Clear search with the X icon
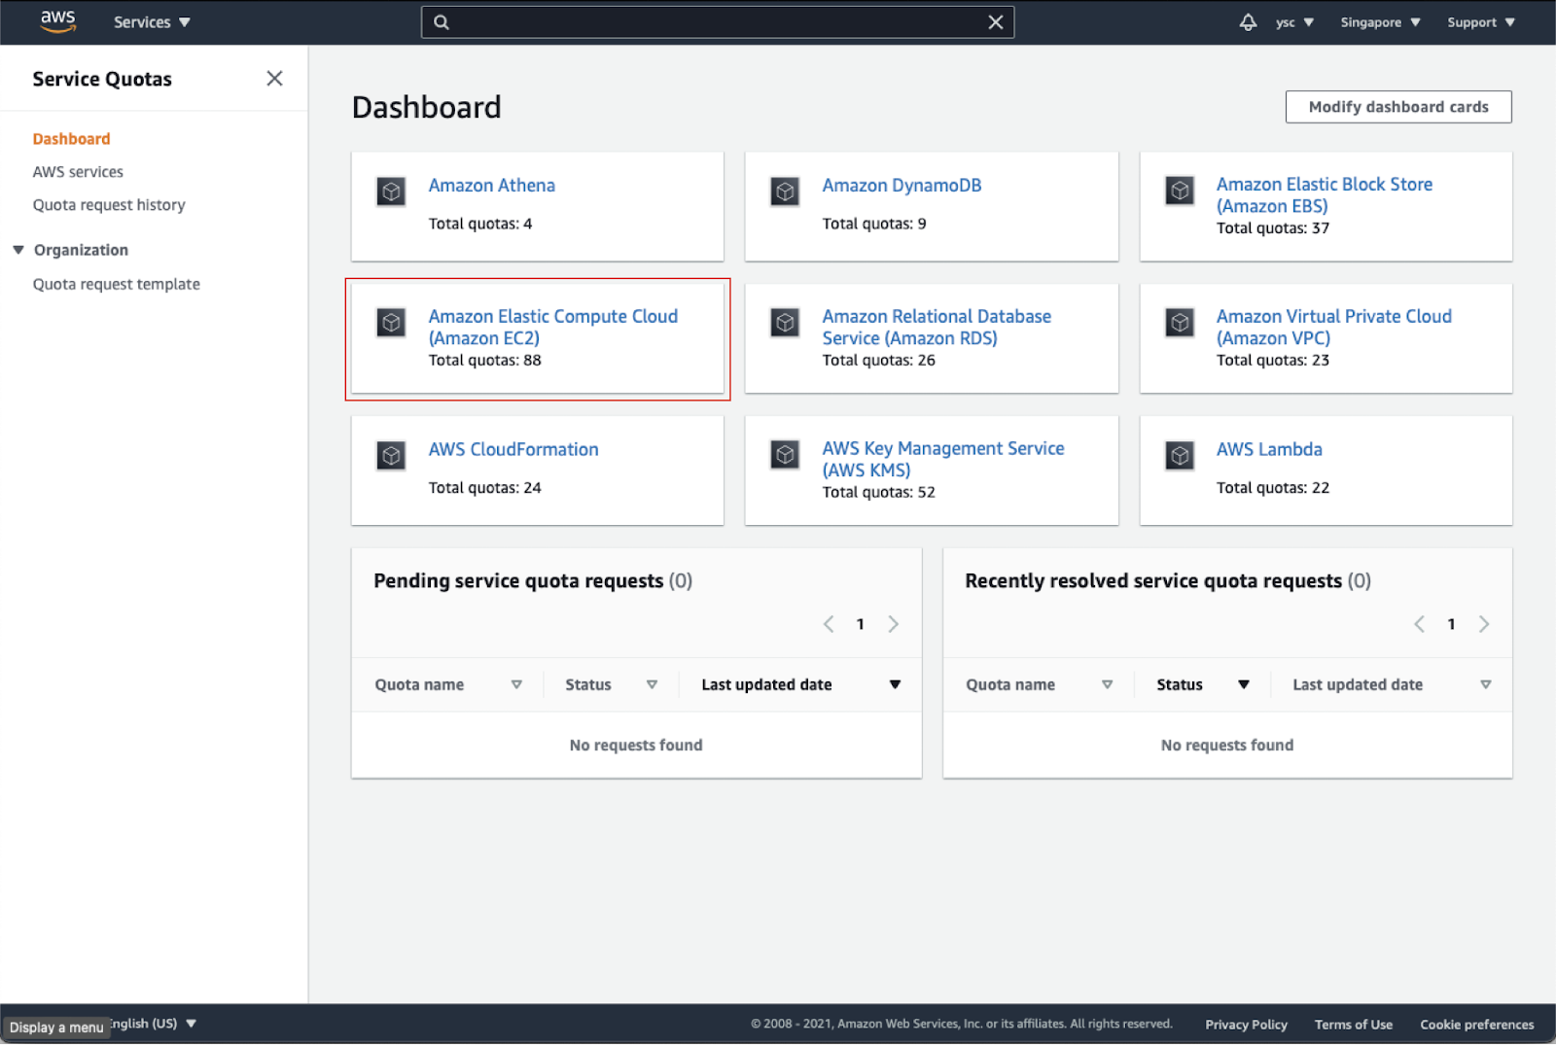The image size is (1556, 1045). [x=996, y=22]
